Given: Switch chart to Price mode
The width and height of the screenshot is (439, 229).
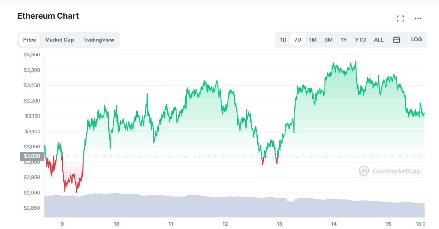Looking at the screenshot, I should click(29, 39).
